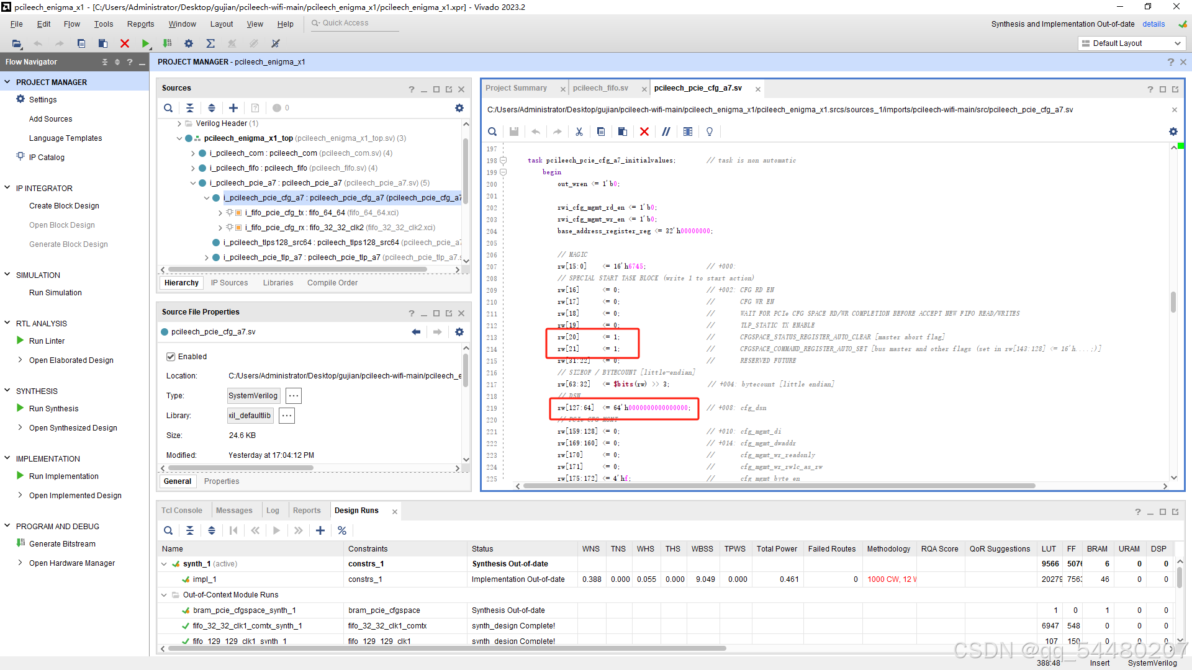
Task: Click the Generate Bitstream toolbar icon
Action: pyautogui.click(x=167, y=43)
